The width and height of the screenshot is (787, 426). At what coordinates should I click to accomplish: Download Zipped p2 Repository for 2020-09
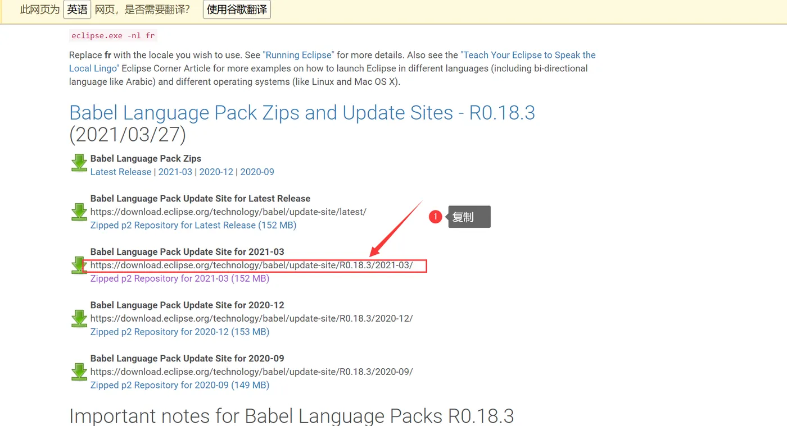click(x=180, y=385)
